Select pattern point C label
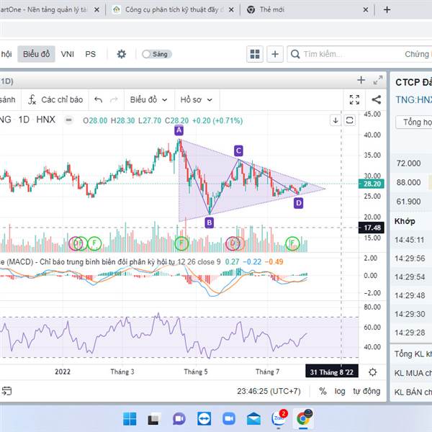This screenshot has width=432, height=432. click(238, 150)
